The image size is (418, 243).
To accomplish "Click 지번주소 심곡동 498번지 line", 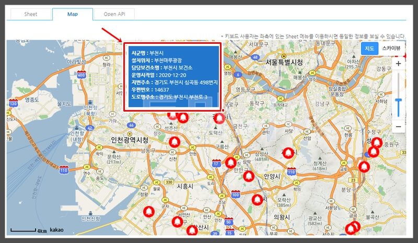I will click(175, 82).
